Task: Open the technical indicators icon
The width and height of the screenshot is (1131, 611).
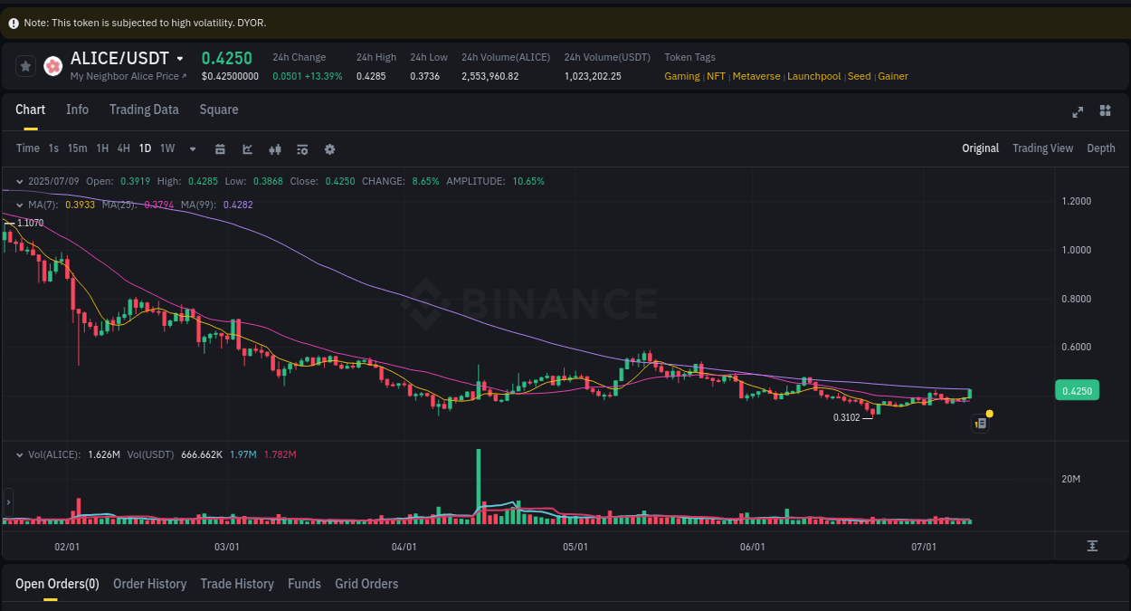Action: [x=275, y=148]
